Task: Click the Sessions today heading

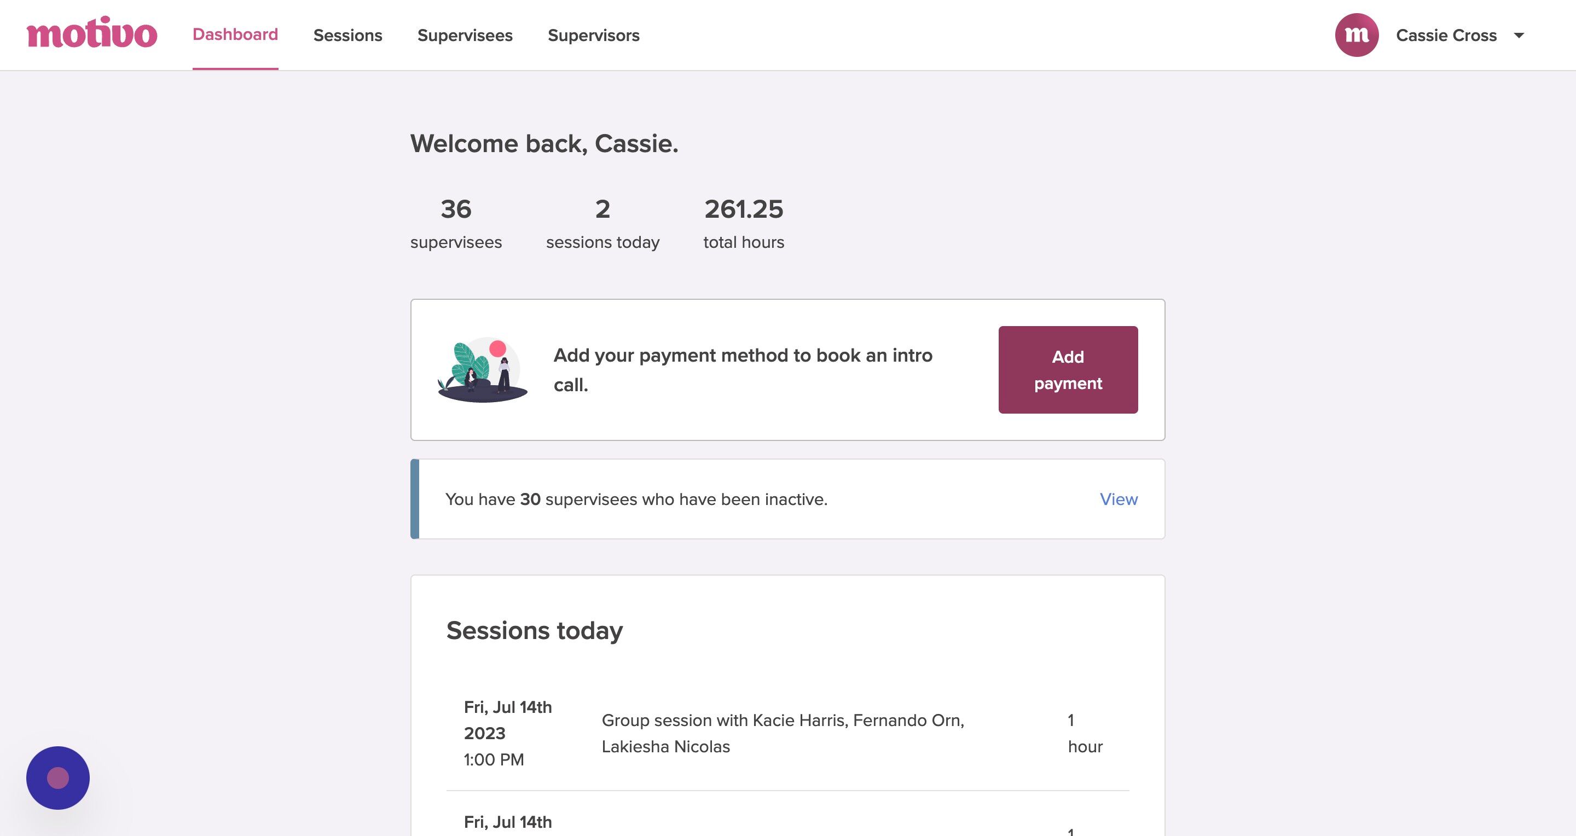Action: (534, 630)
